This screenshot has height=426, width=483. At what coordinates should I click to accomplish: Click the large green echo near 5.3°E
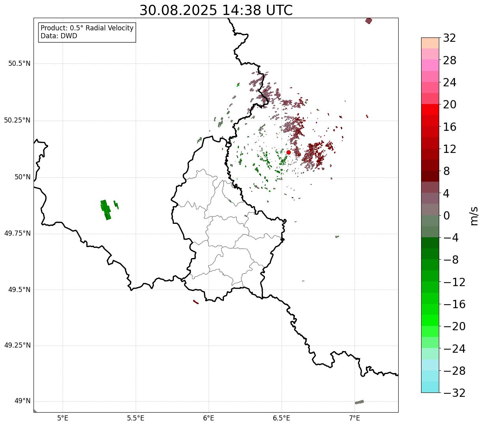106,210
